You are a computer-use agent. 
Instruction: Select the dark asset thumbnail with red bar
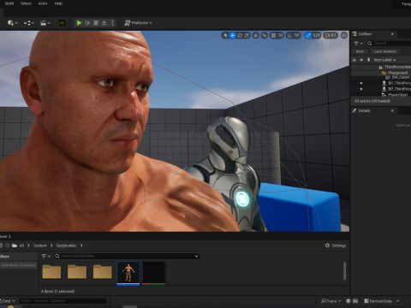click(154, 273)
